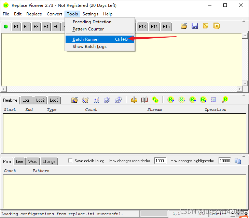Switch to the P13 tab
The width and height of the screenshot is (249, 218).
tap(142, 27)
